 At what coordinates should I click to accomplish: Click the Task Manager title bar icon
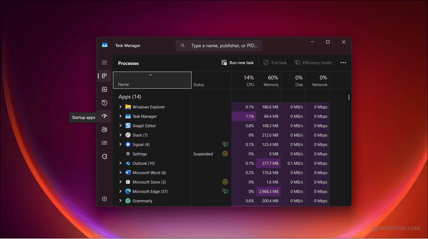(105, 45)
